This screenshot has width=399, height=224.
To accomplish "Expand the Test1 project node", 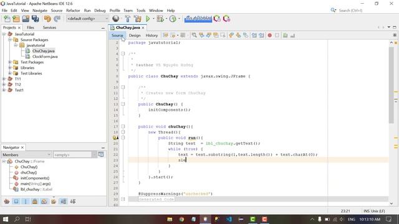I will (4, 90).
